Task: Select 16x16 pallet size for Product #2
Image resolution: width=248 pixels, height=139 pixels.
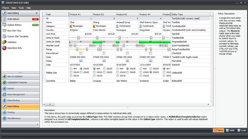Action: tap(95, 76)
